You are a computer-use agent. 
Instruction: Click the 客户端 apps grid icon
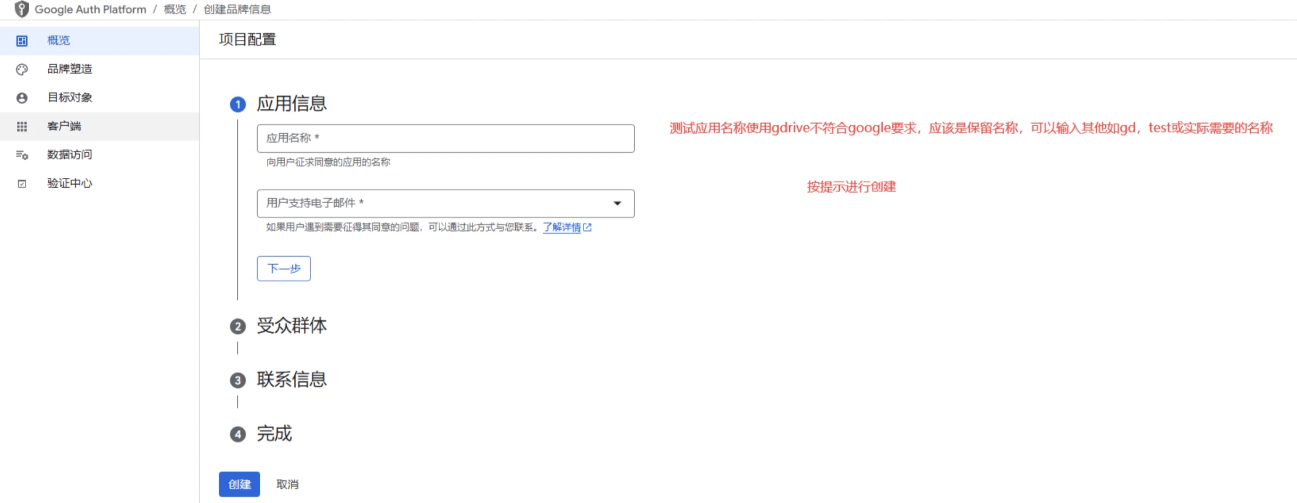[22, 126]
